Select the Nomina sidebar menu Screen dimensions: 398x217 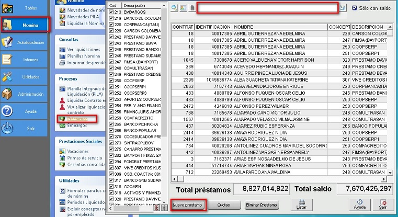coord(26,25)
